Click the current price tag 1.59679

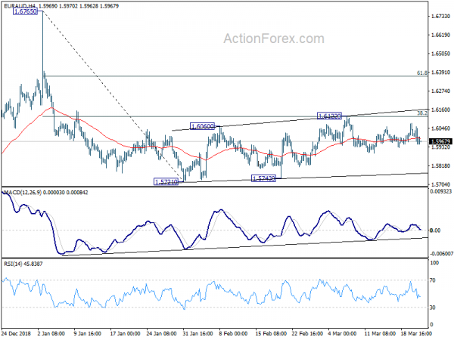[x=440, y=141]
